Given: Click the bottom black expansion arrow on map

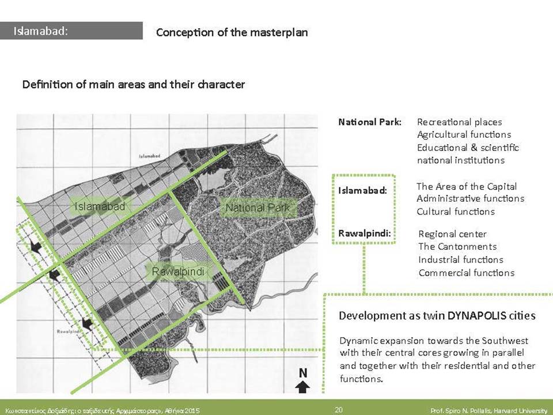Looking at the screenshot, I should [x=87, y=323].
